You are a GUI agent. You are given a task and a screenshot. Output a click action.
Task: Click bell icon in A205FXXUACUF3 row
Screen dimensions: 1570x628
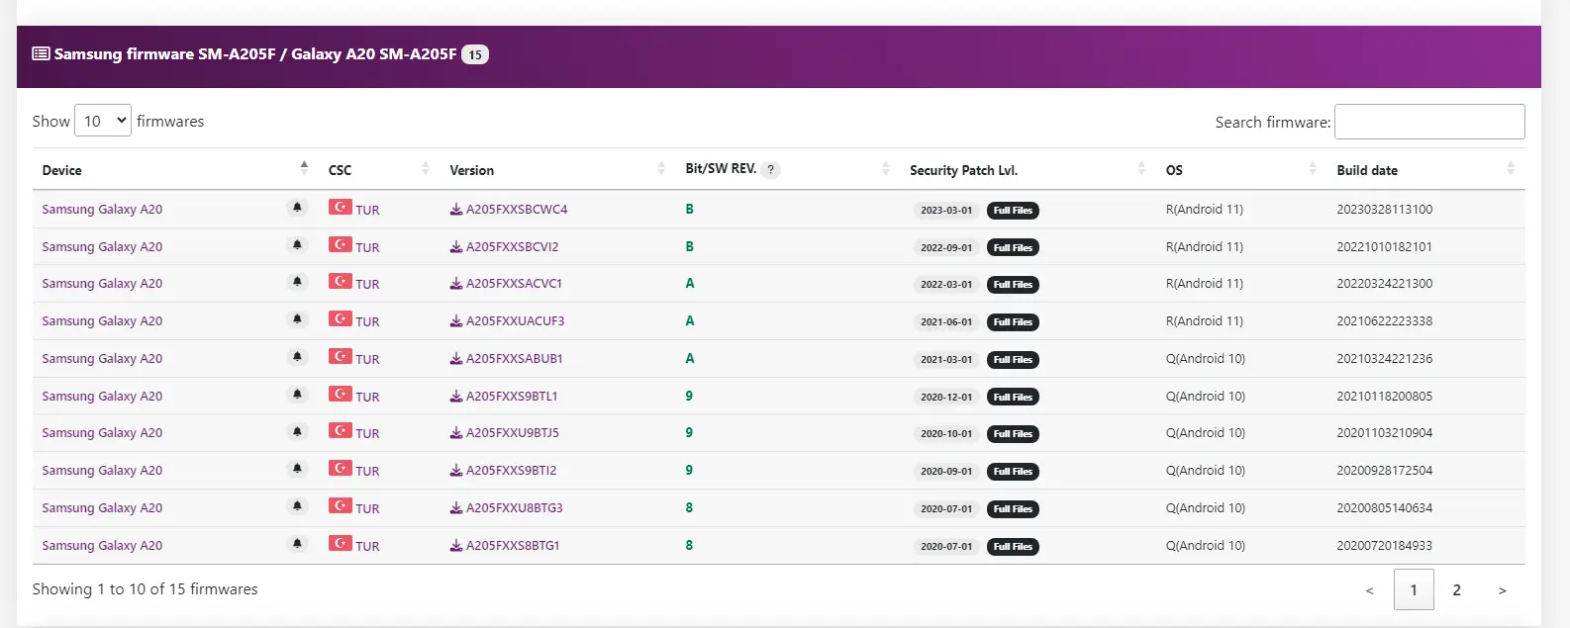(297, 319)
